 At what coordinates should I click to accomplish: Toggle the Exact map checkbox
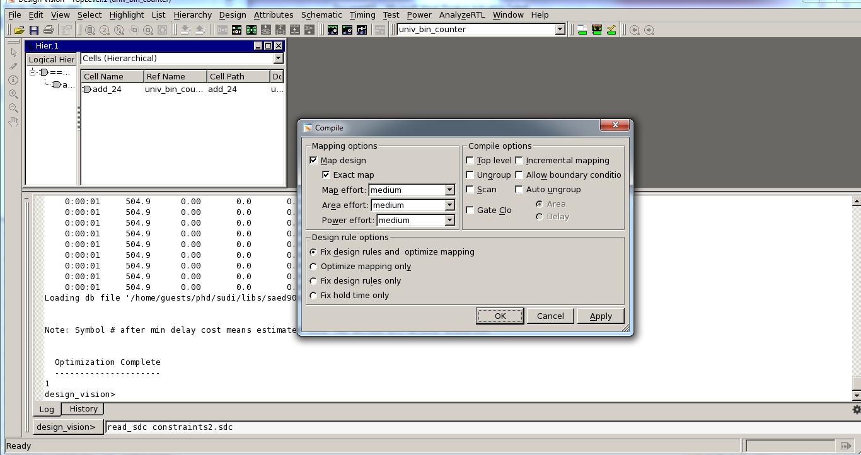pos(326,175)
